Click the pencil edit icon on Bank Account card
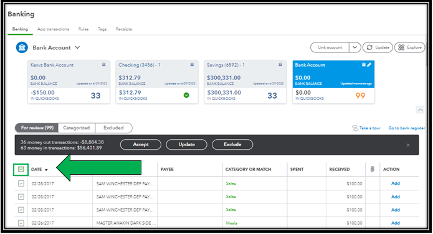 pyautogui.click(x=369, y=65)
